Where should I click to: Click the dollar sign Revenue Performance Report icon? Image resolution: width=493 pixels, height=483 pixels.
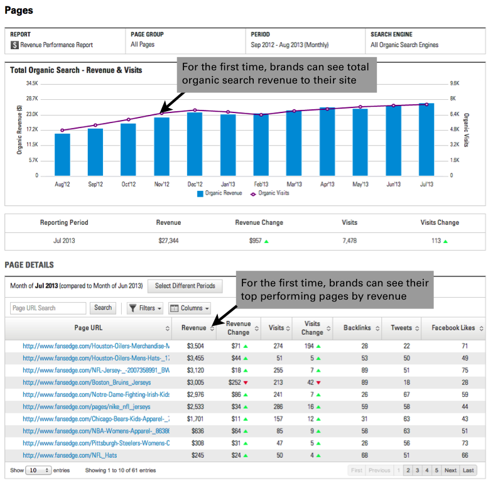(14, 45)
